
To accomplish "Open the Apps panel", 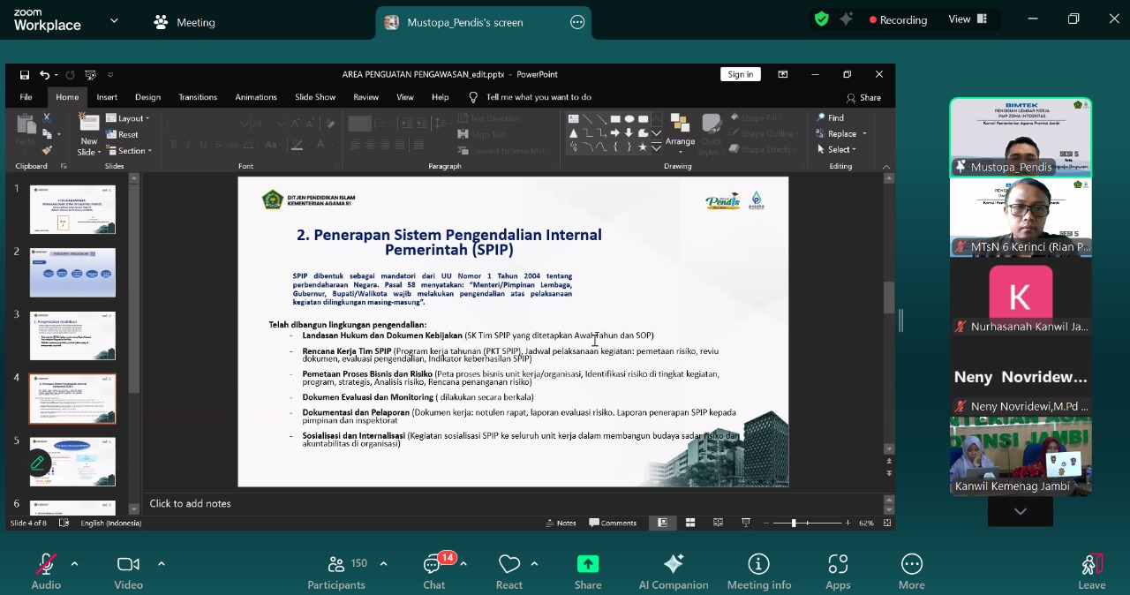I will pyautogui.click(x=838, y=570).
